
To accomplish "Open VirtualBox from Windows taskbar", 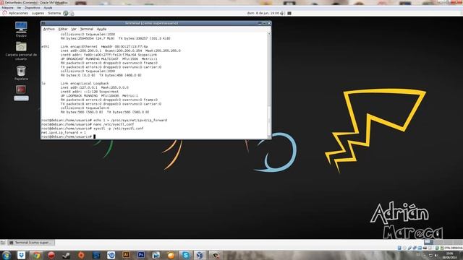I will pos(200,255).
